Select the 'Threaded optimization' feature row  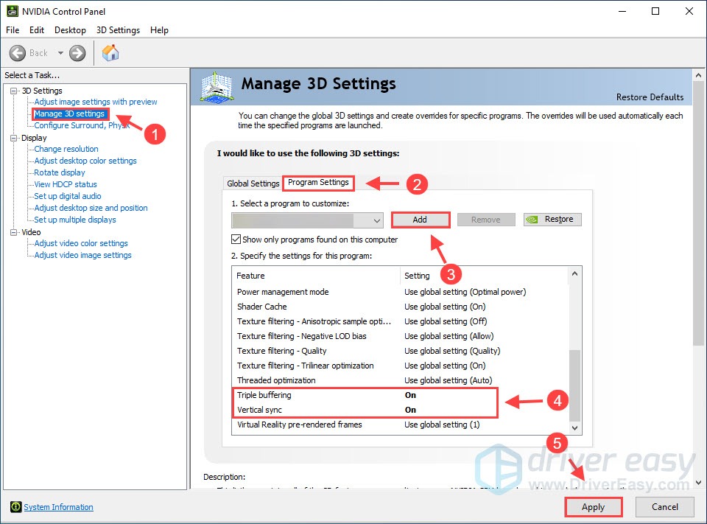click(401, 380)
